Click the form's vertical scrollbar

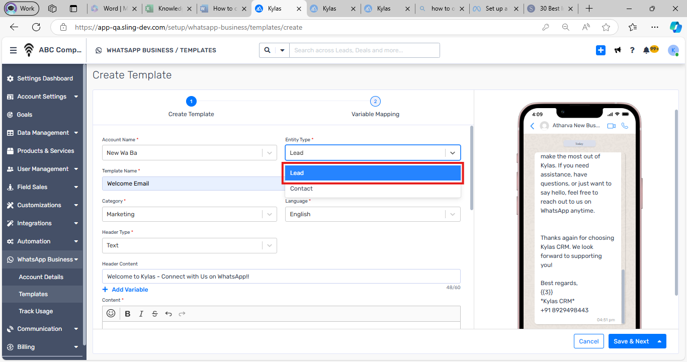pyautogui.click(x=471, y=168)
